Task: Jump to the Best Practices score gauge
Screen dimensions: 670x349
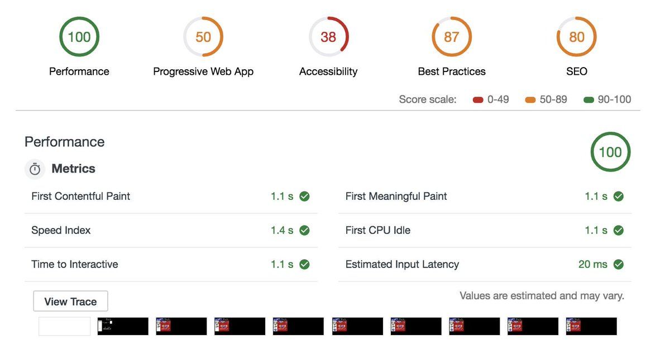Action: click(x=452, y=37)
